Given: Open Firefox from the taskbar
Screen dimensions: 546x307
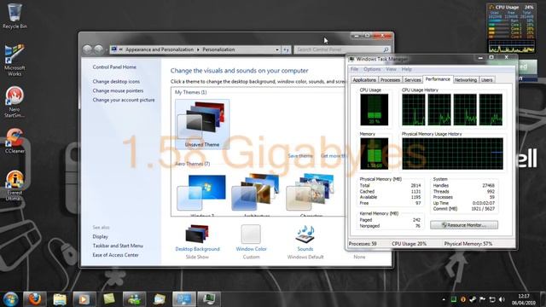Looking at the screenshot, I should [34, 299].
